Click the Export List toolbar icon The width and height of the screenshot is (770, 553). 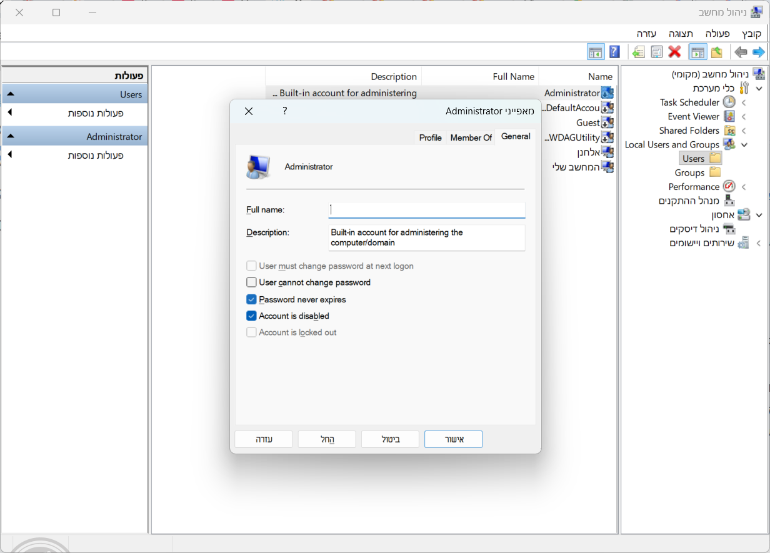click(638, 52)
